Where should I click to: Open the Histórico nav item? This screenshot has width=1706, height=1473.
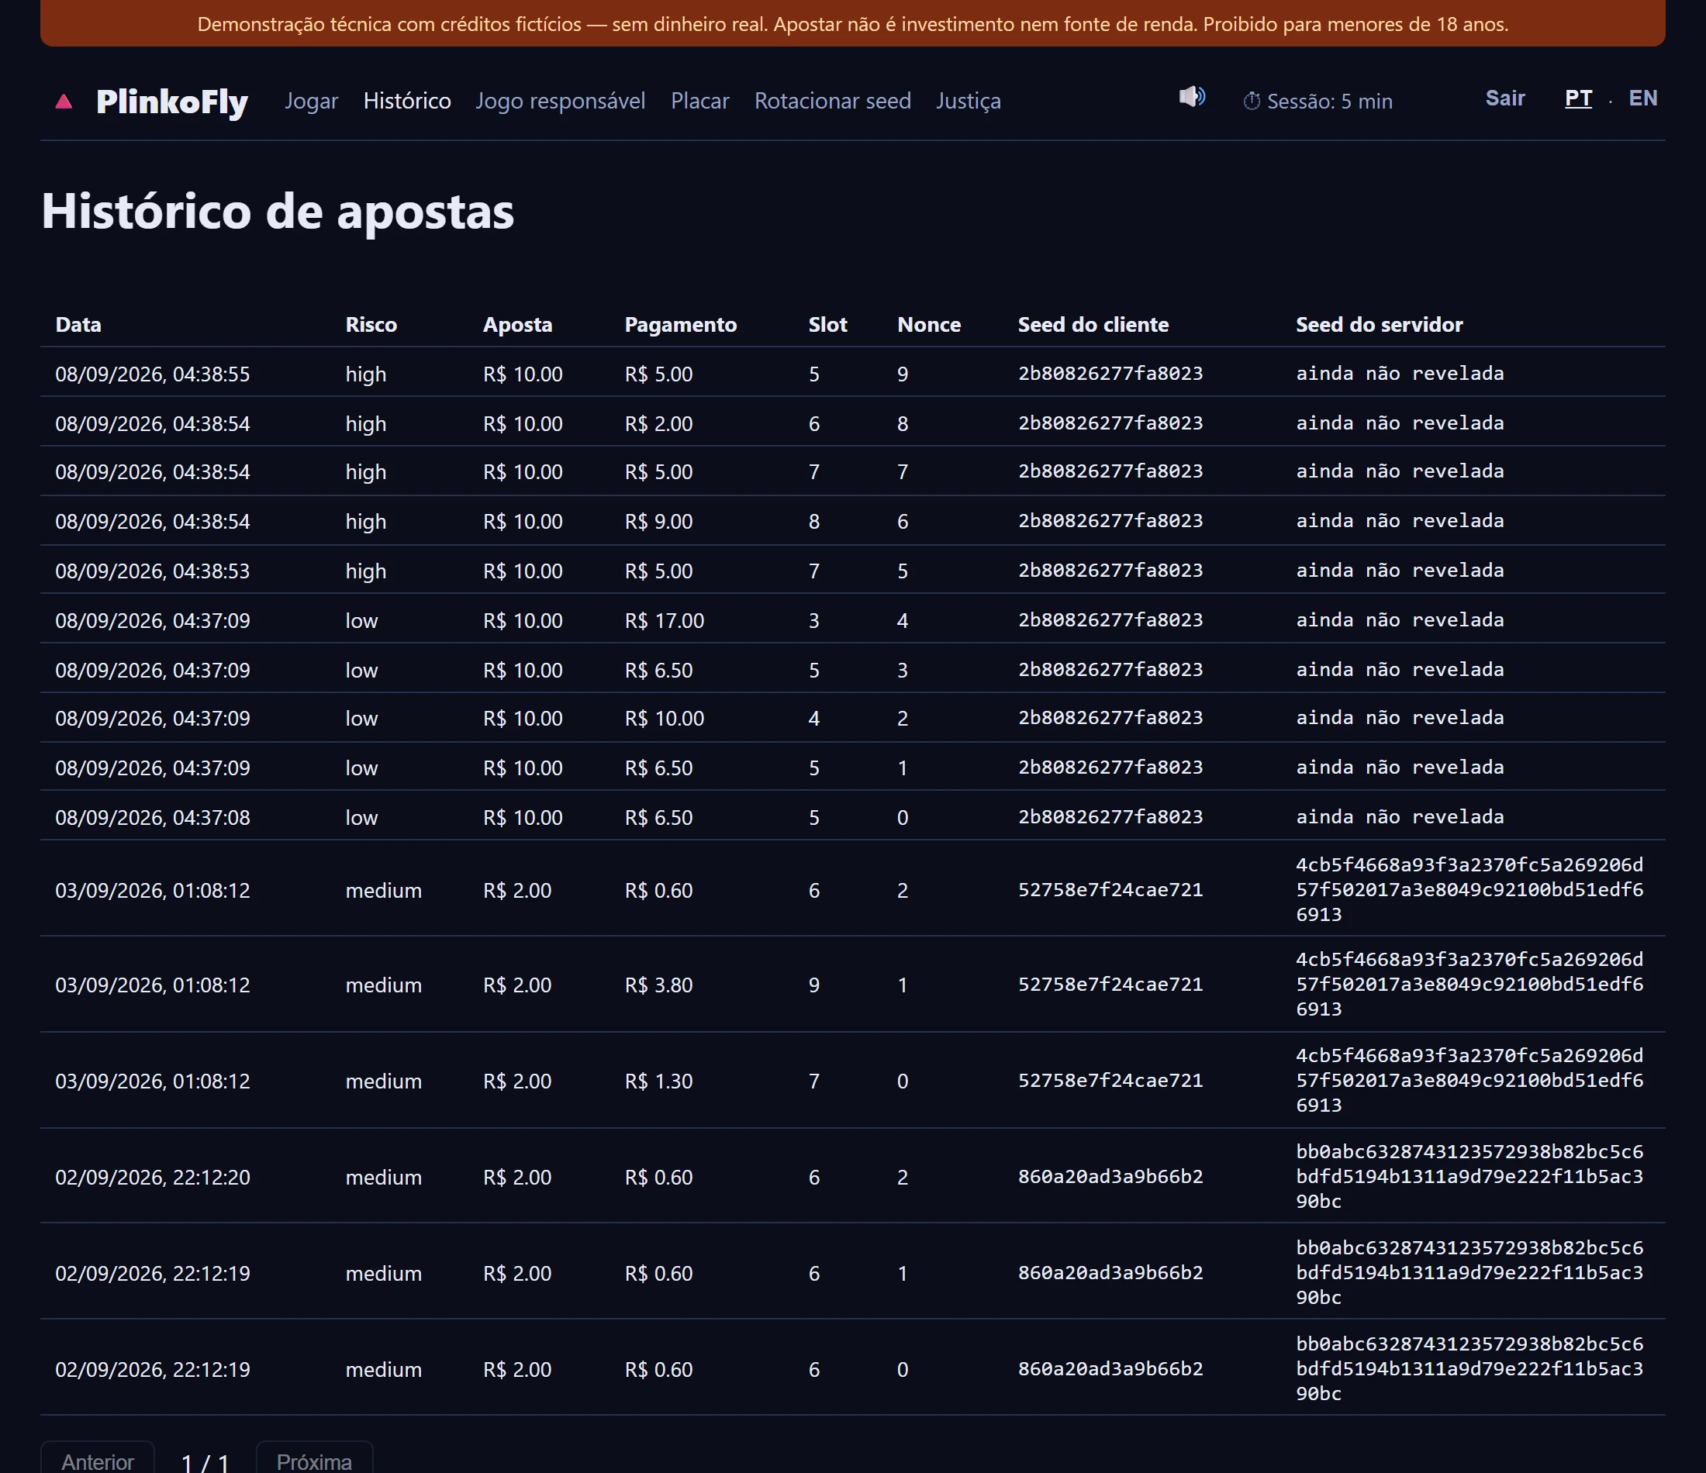coord(407,101)
